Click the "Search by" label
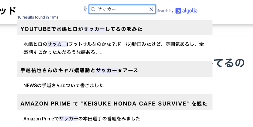 pos(165,11)
